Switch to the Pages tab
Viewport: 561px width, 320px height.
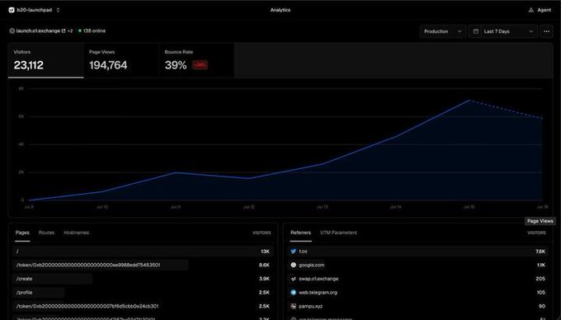point(22,233)
